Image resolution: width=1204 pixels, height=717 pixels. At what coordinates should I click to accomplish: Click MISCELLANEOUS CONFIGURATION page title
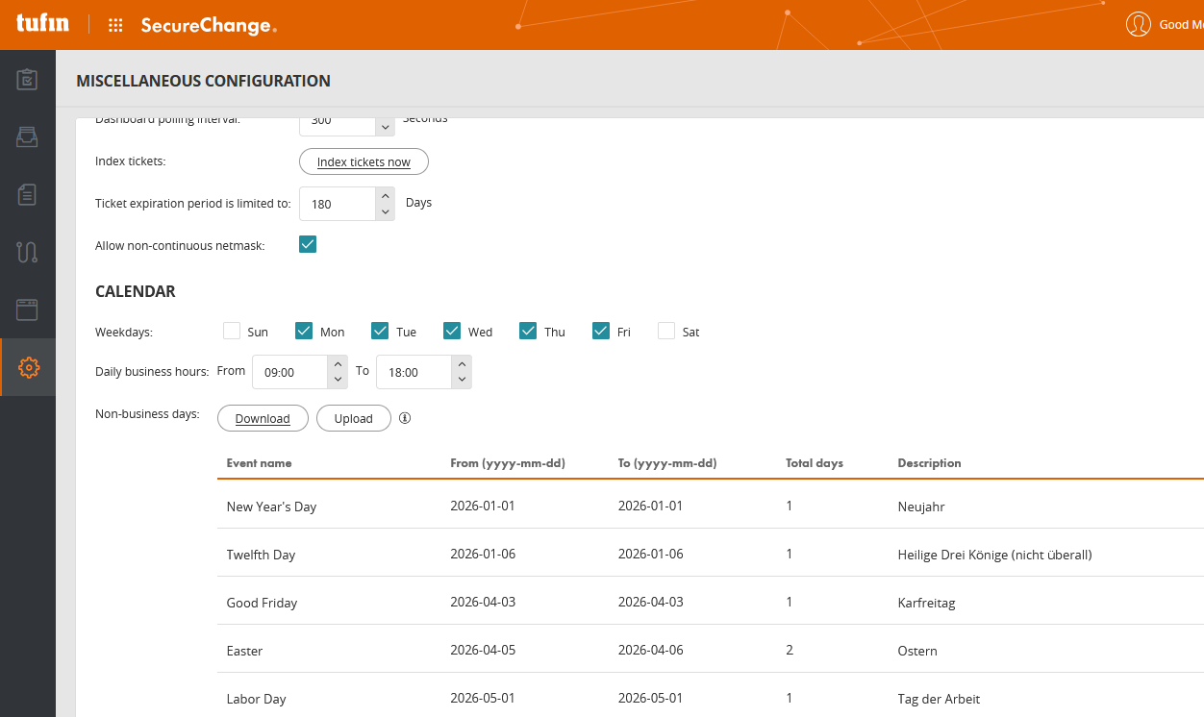click(203, 81)
